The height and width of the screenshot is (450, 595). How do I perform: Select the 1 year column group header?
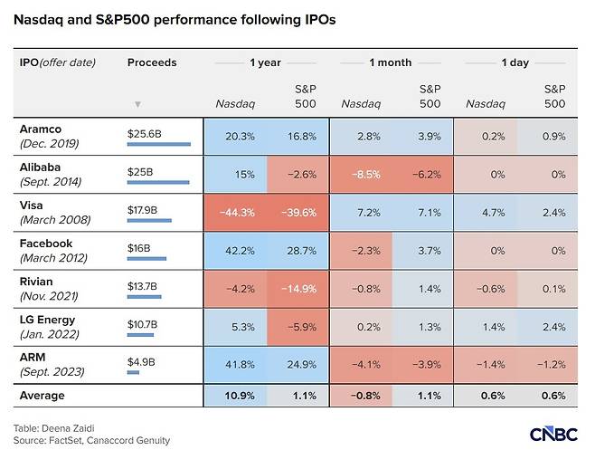click(x=265, y=62)
